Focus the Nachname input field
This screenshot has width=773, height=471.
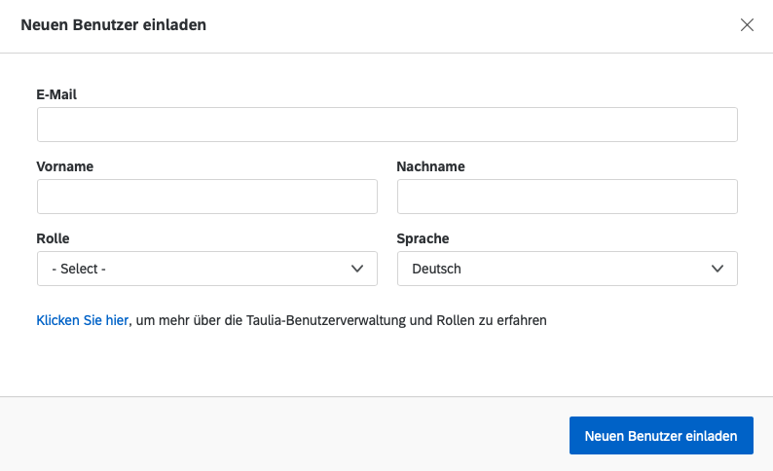click(568, 197)
